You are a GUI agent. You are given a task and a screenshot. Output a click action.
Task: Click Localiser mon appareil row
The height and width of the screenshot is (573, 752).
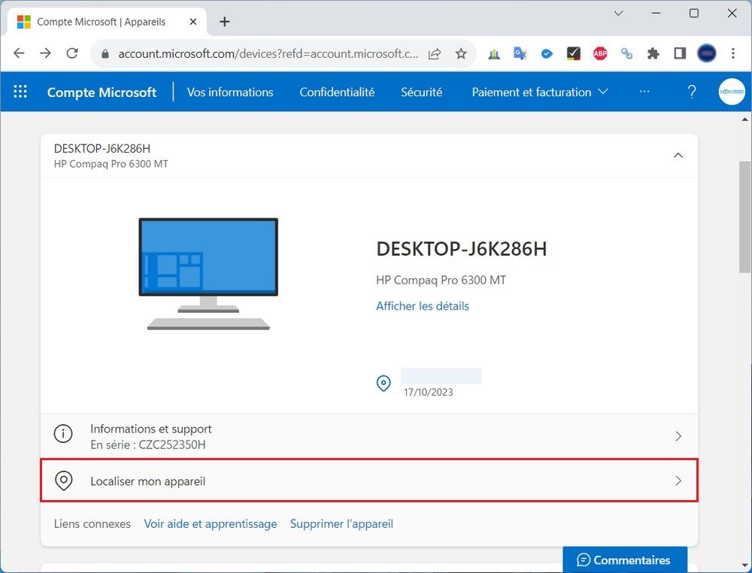(x=369, y=481)
